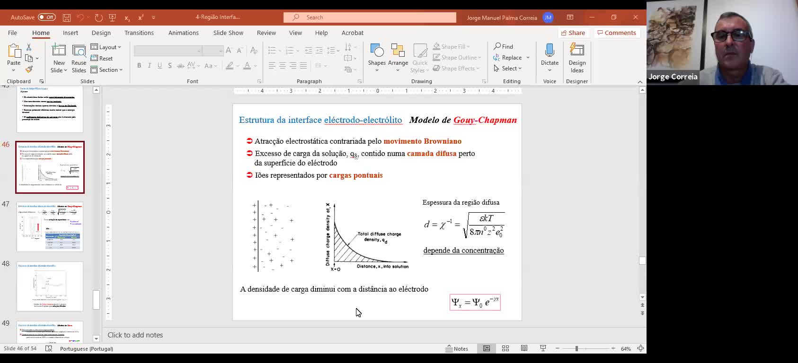The image size is (798, 363).
Task: Click the zoom slider handle
Action: click(576, 348)
